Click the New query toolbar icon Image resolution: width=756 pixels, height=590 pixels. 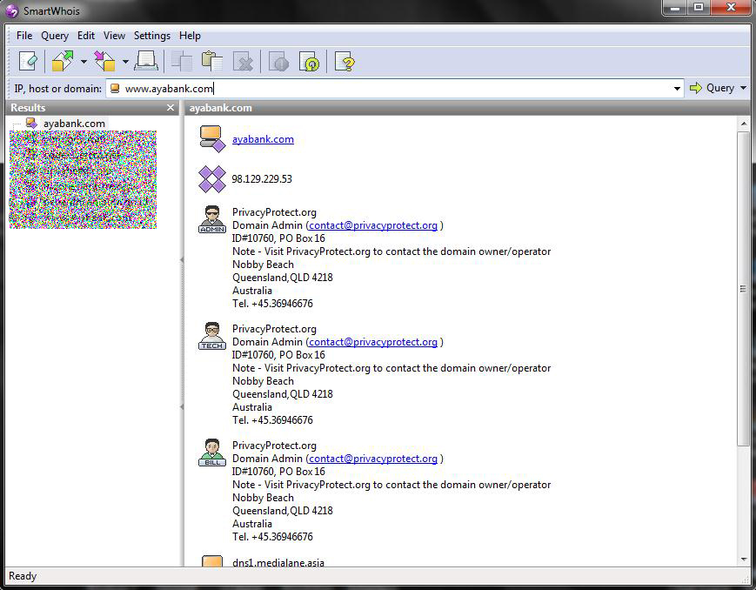point(28,62)
